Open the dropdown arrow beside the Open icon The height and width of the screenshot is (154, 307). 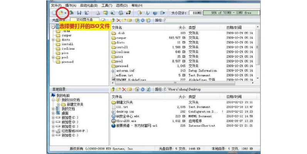[x=66, y=13]
